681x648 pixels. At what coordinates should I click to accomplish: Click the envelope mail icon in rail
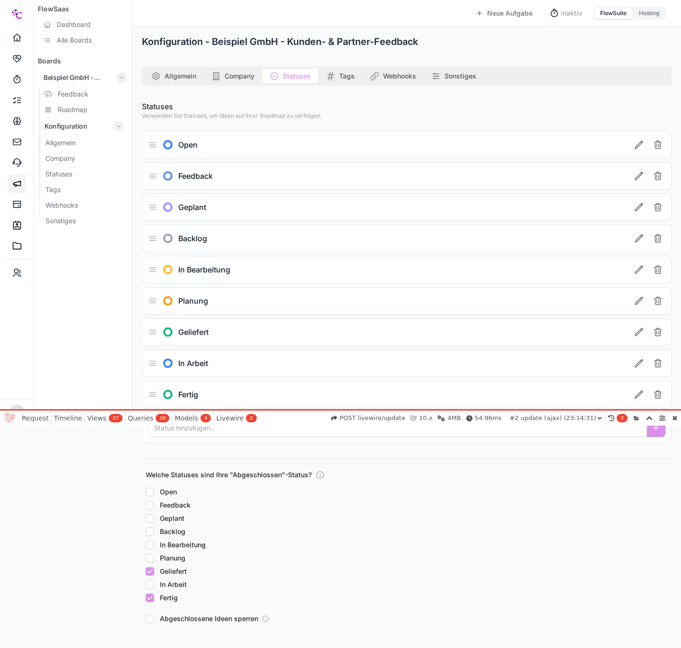(17, 141)
